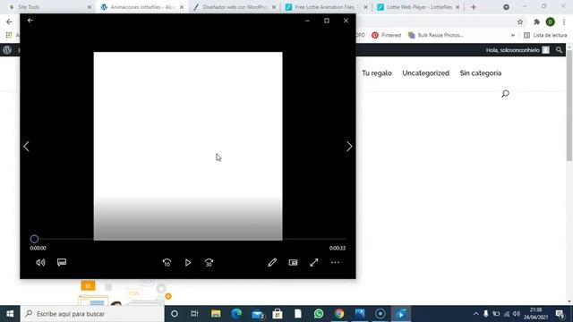Open subtitles and captions menu
The image size is (573, 322).
pos(62,262)
